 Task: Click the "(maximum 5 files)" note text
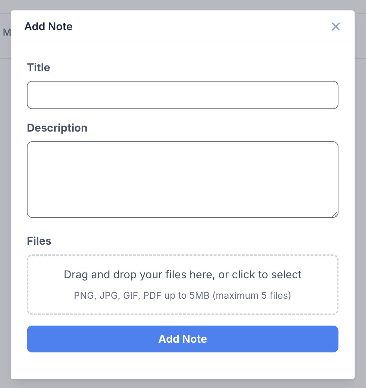252,295
